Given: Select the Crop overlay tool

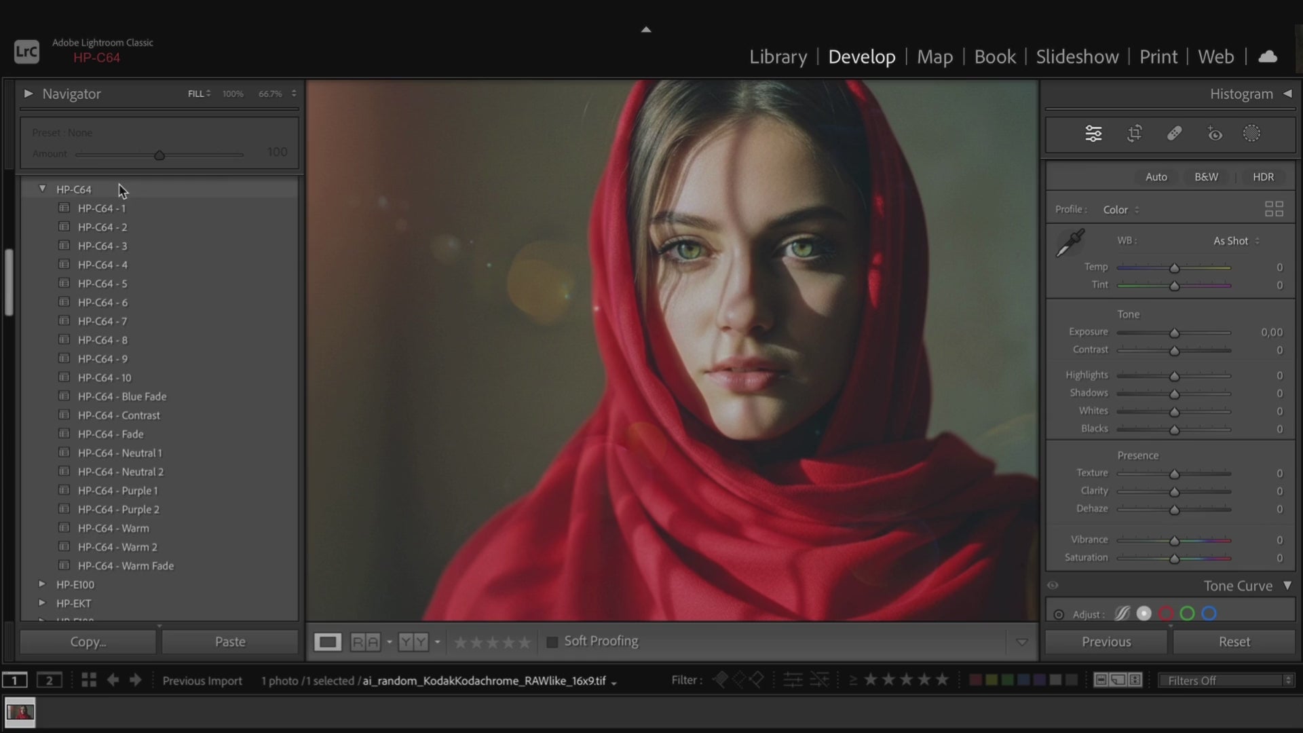Looking at the screenshot, I should click(1134, 134).
